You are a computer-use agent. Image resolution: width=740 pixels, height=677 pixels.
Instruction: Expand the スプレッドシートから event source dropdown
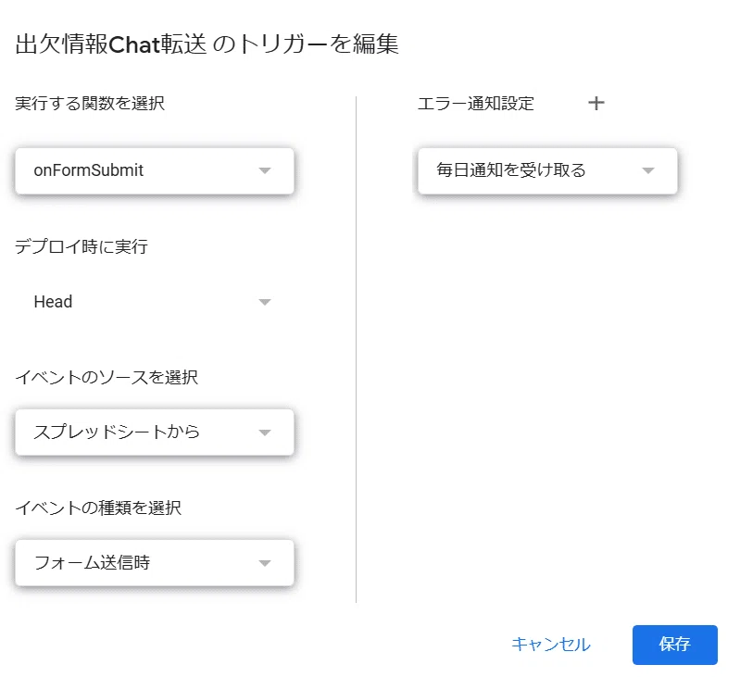click(155, 433)
